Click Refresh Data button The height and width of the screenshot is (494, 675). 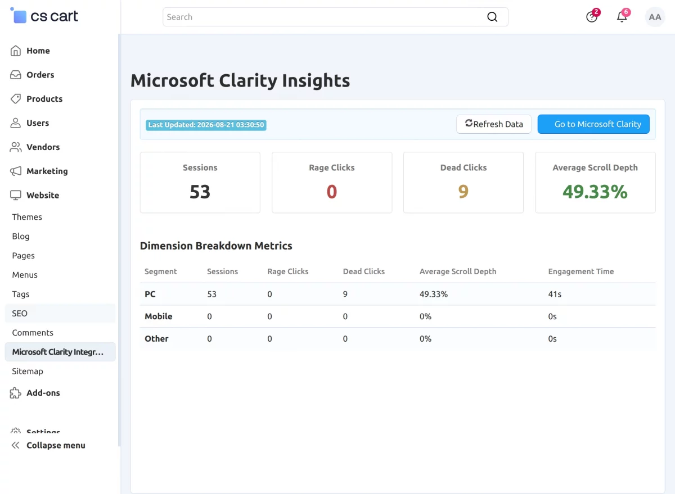click(494, 124)
